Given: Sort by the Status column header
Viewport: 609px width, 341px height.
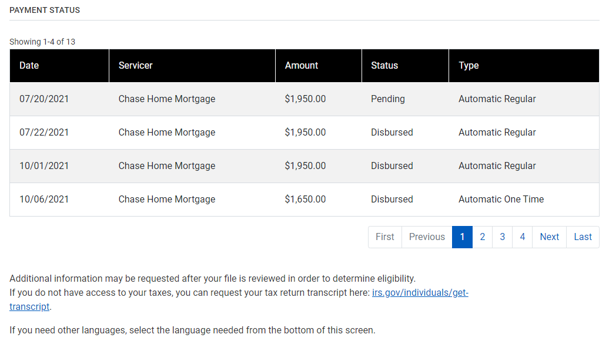Looking at the screenshot, I should coord(384,65).
